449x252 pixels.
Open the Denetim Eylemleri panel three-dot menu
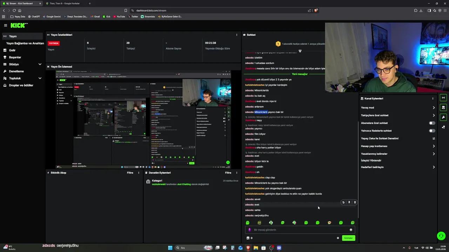tap(236, 173)
